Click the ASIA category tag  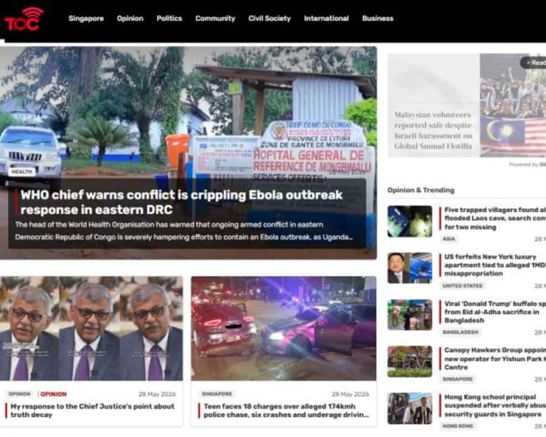click(449, 238)
